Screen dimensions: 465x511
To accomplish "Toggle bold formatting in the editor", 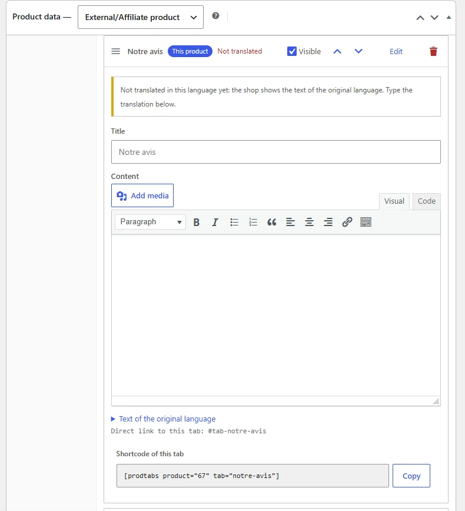I will [196, 223].
